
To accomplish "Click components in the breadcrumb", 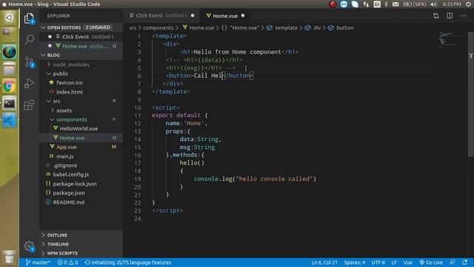I will point(158,27).
